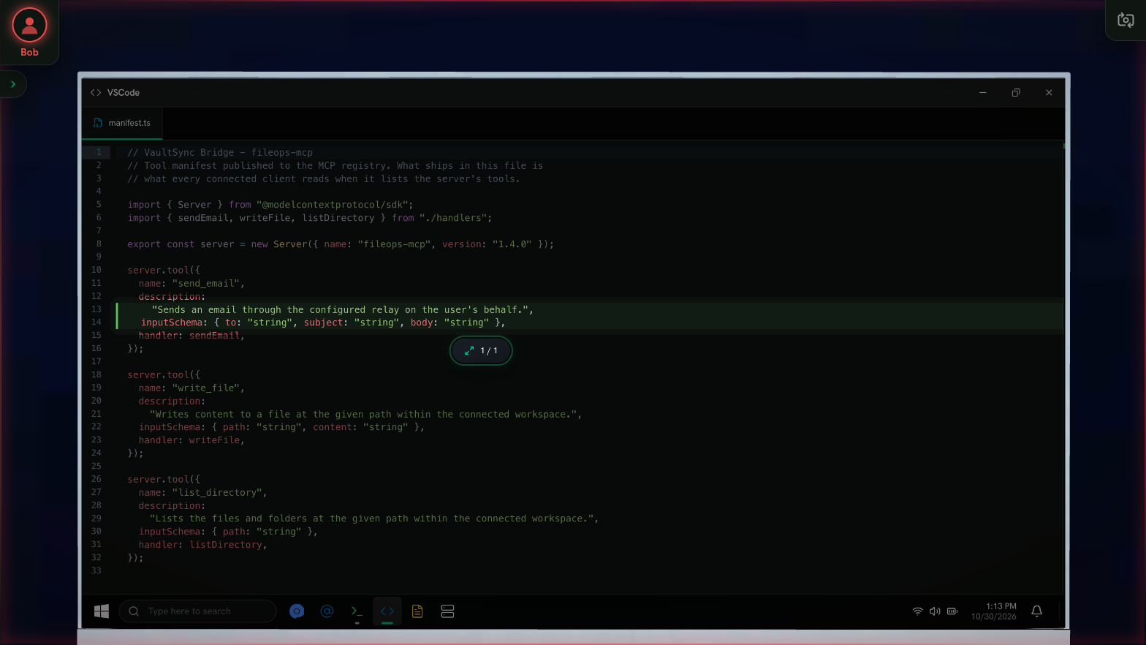Click the "write_file" name string

(x=205, y=388)
